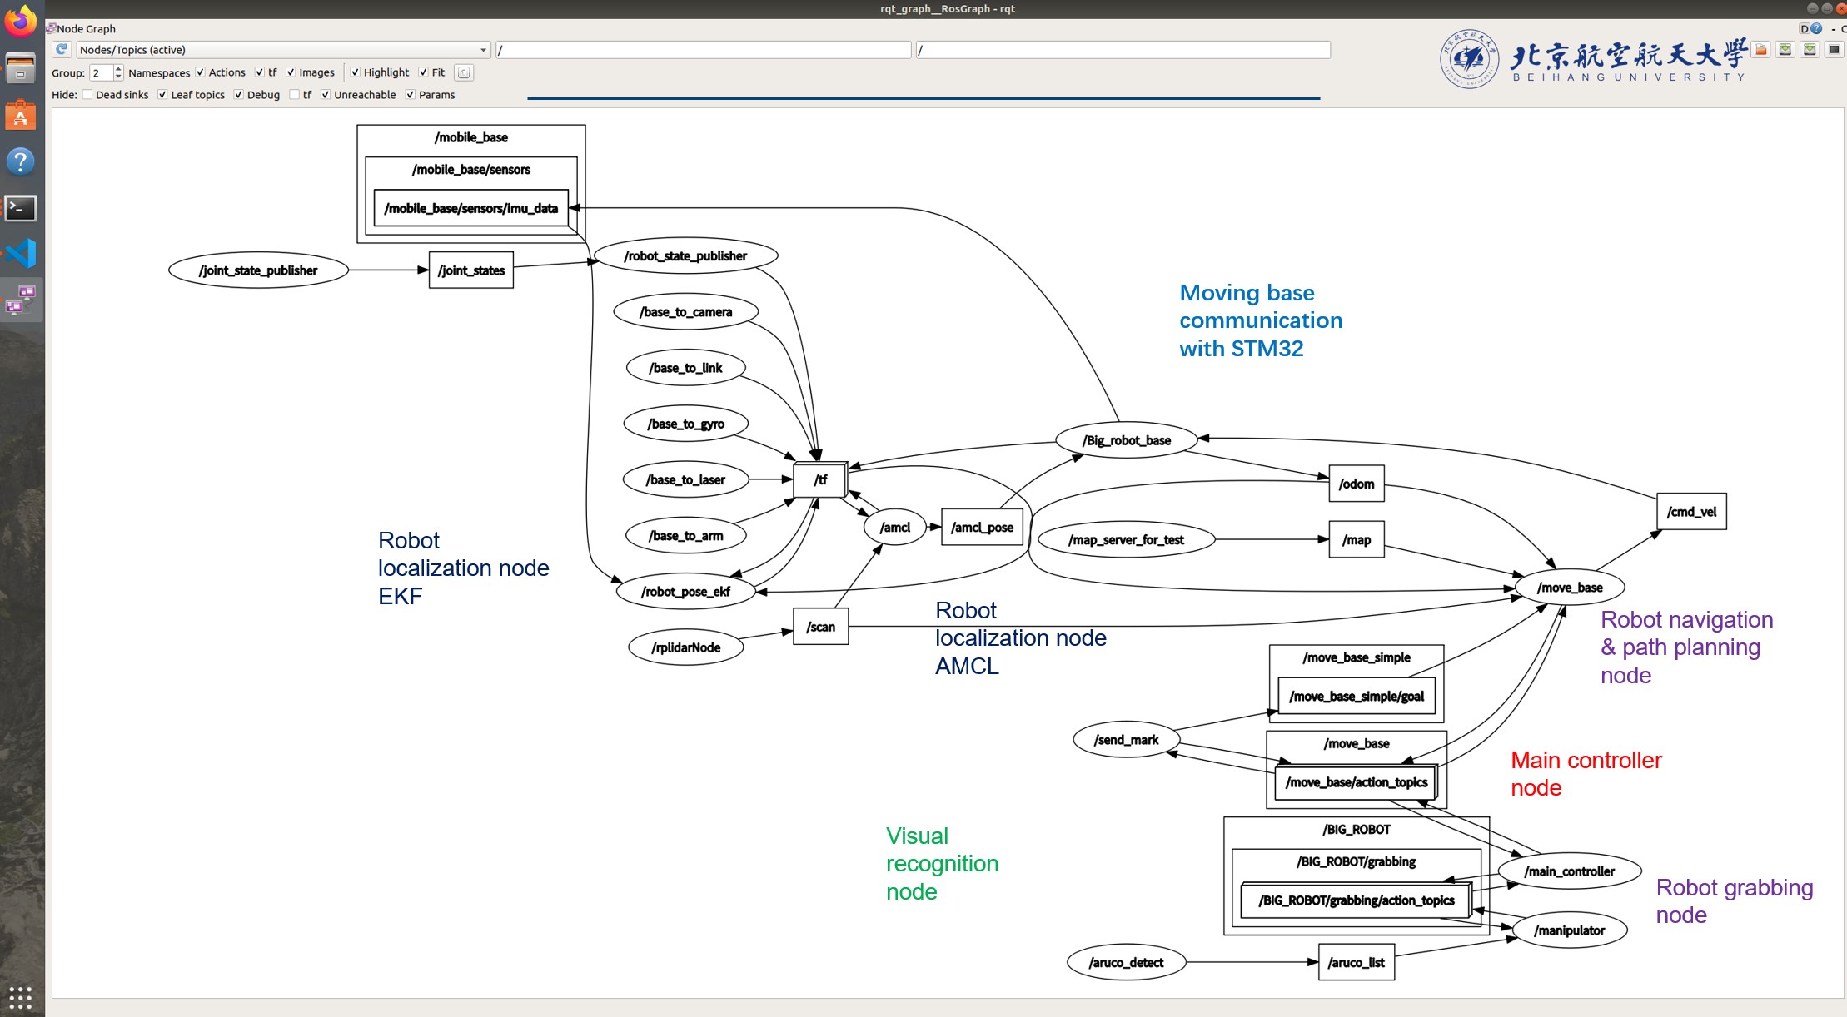Launch Visual Studio Code from the dock
Screen dimensions: 1847x1017
(21, 254)
